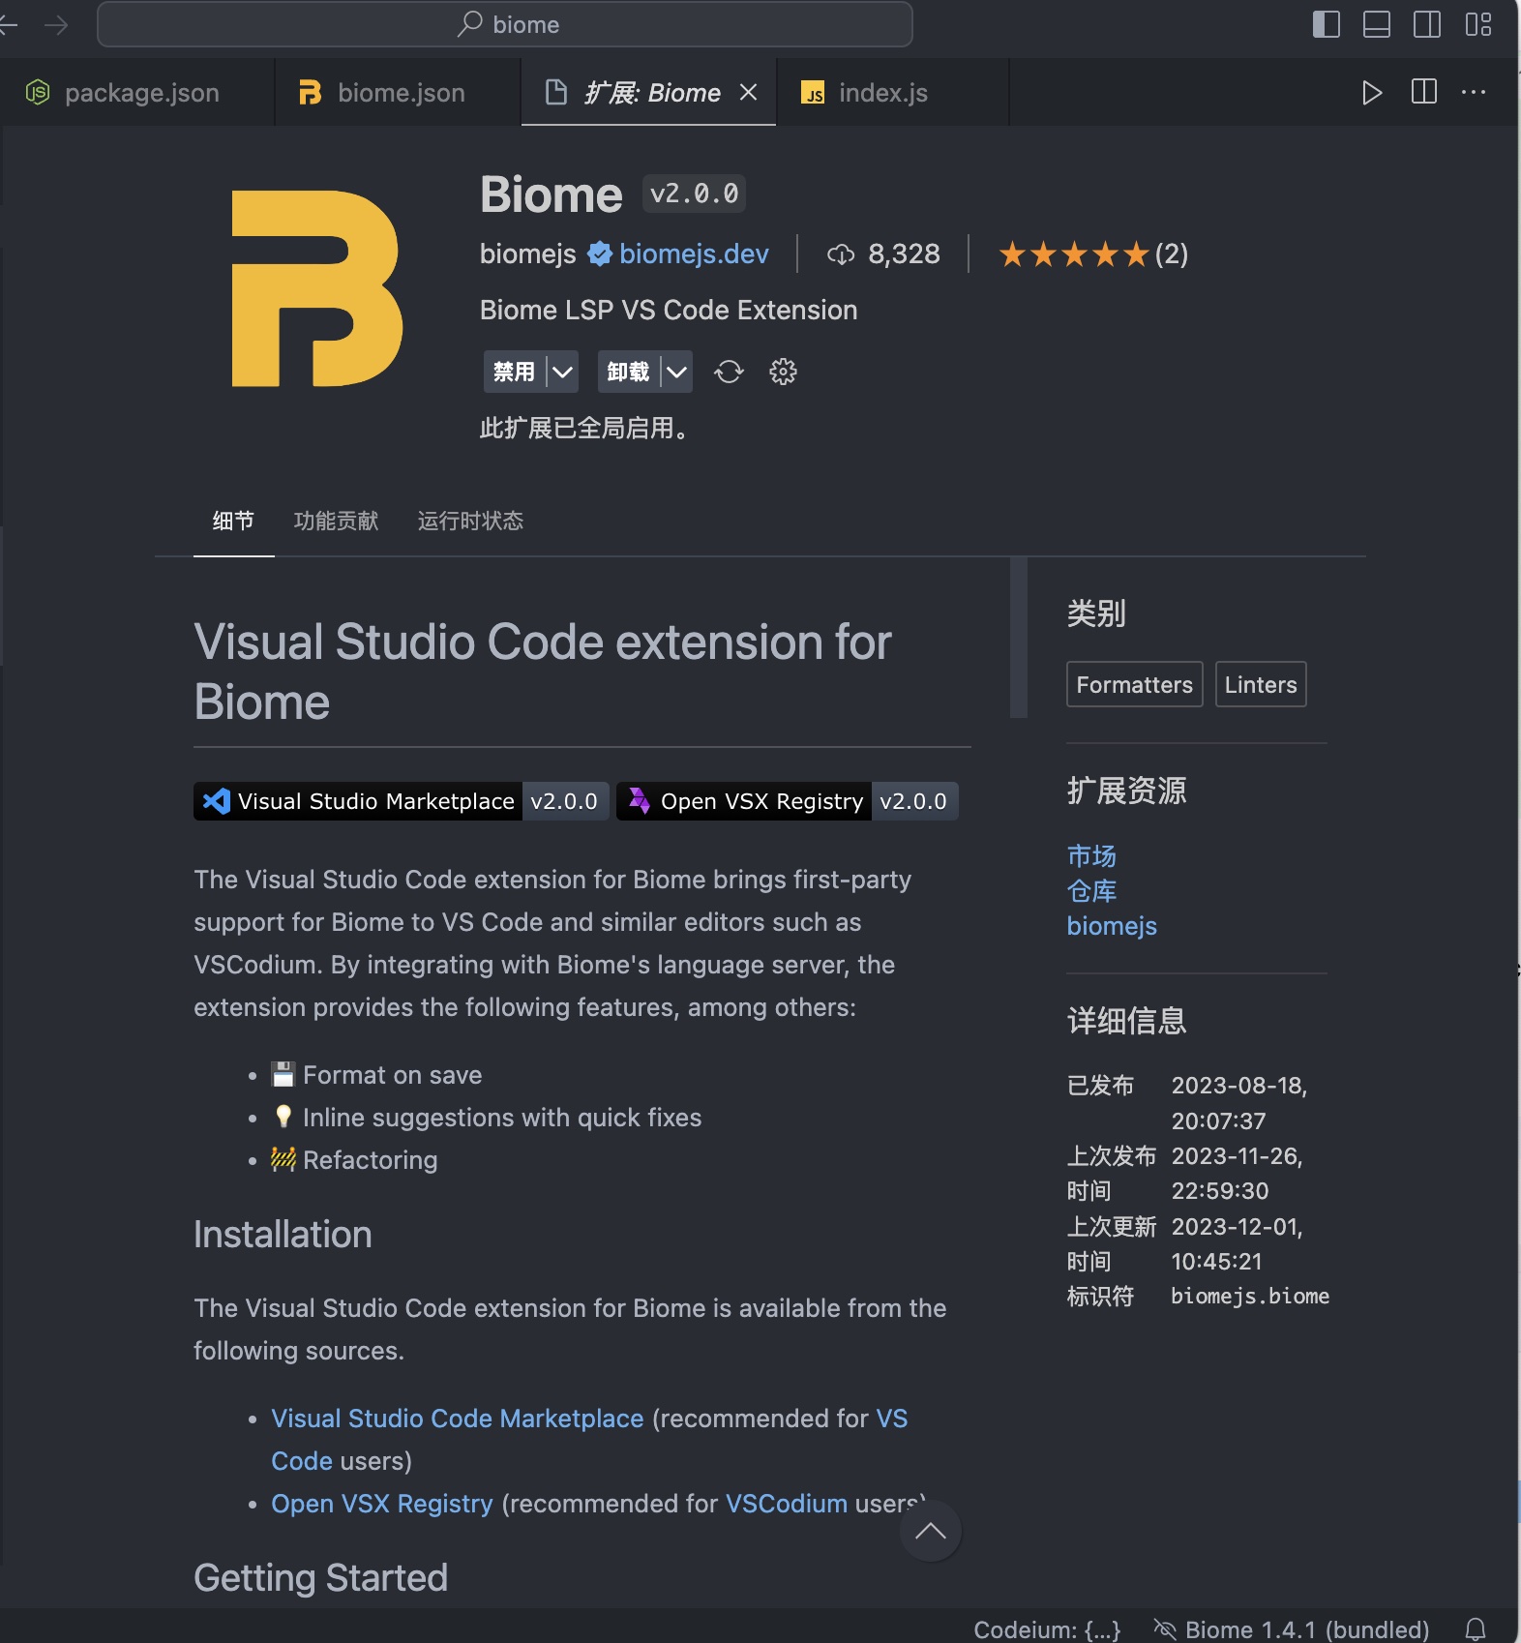Toggle the secondary side bar layout icon
1521x1643 pixels.
pos(1427,24)
